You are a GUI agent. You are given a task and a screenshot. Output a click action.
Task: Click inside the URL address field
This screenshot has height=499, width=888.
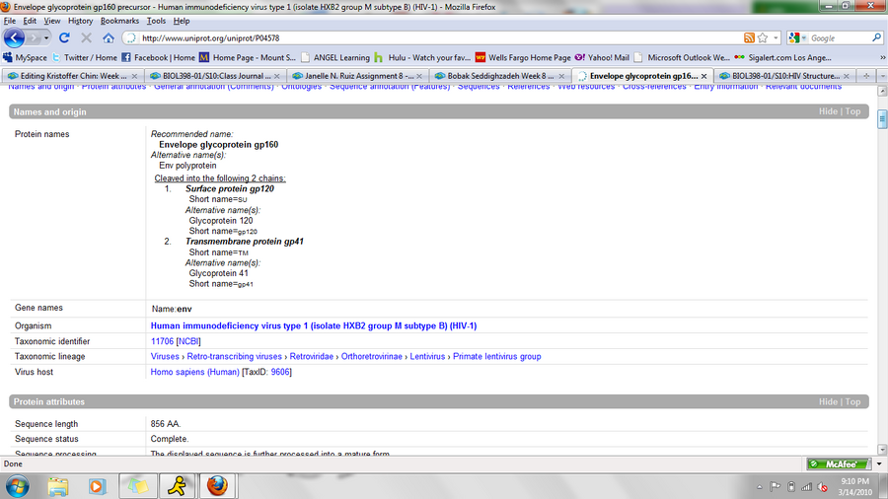click(434, 37)
